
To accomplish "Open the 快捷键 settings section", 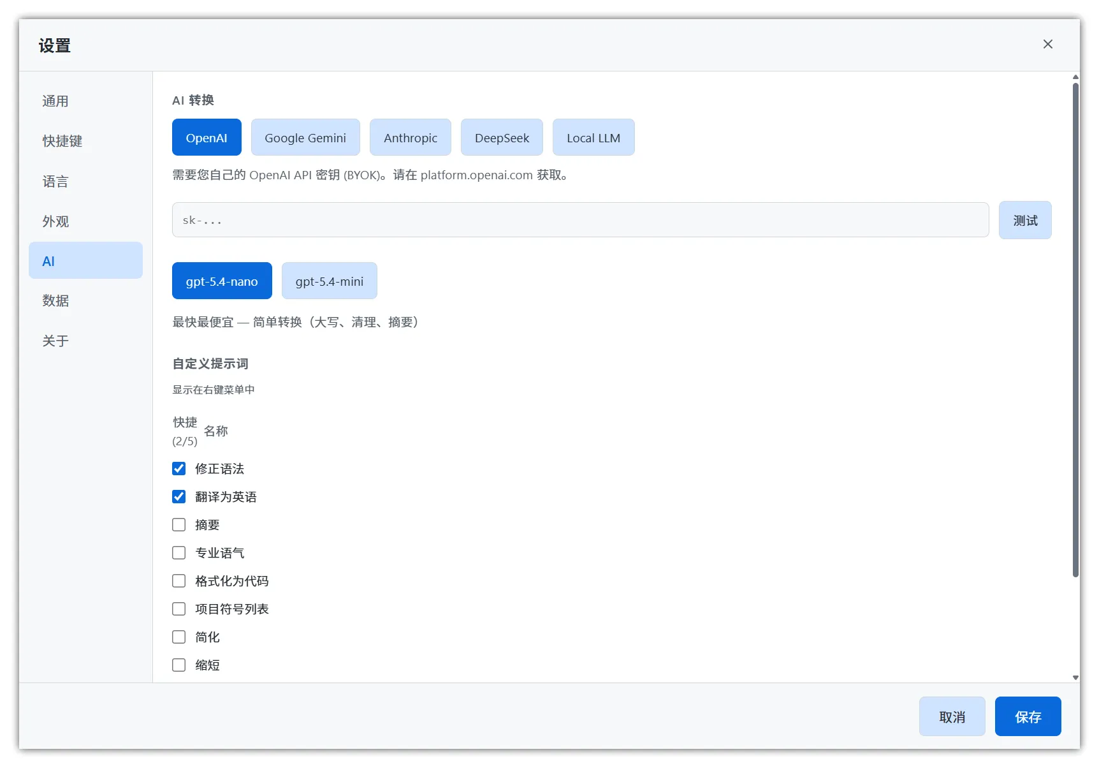I will coord(62,141).
